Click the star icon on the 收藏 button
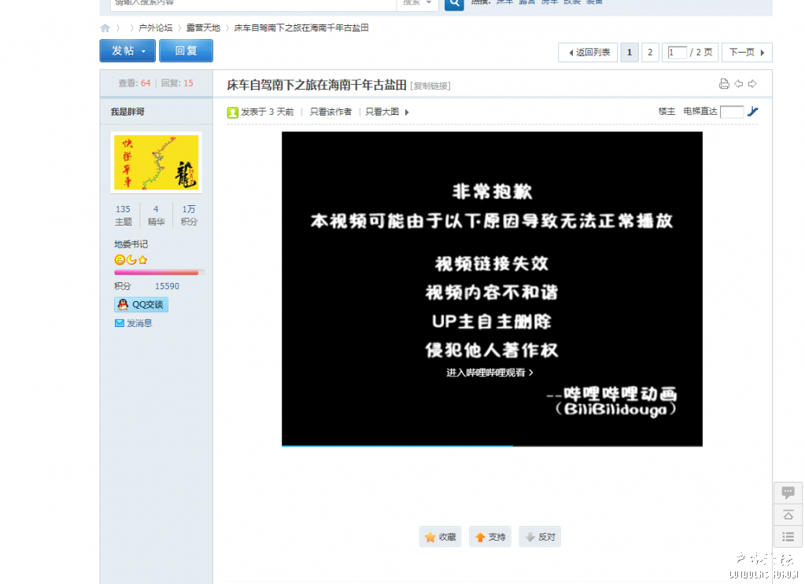805x584 pixels. tap(430, 538)
